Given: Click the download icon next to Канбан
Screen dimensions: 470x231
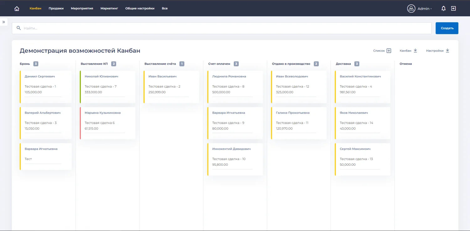Looking at the screenshot, I should 415,51.
